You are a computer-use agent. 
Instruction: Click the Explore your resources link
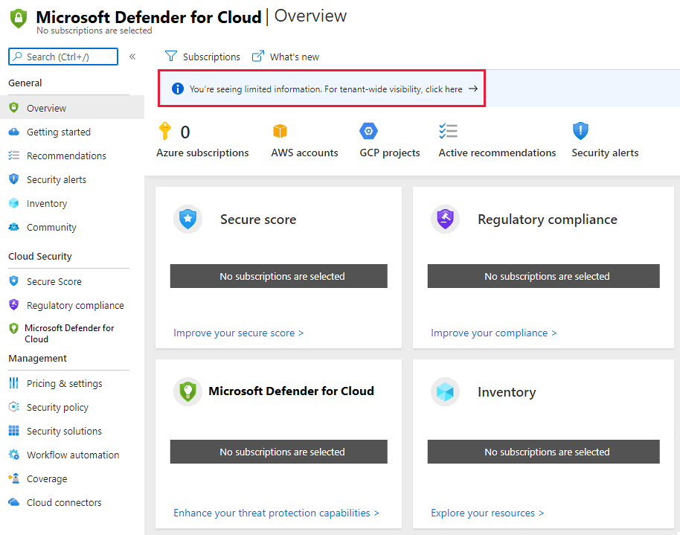(x=487, y=513)
